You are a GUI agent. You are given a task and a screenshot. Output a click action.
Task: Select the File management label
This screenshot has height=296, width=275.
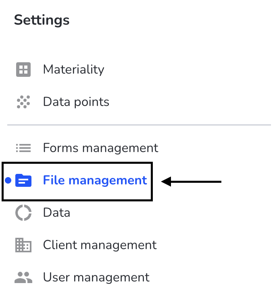[95, 180]
